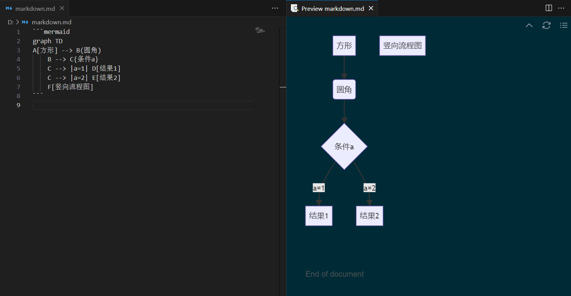Toggle the preview table of contents icon
This screenshot has height=296, width=571.
click(563, 25)
